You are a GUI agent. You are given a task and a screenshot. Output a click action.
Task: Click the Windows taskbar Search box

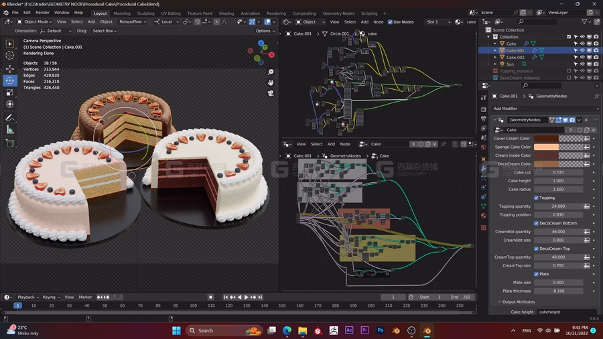(224, 330)
